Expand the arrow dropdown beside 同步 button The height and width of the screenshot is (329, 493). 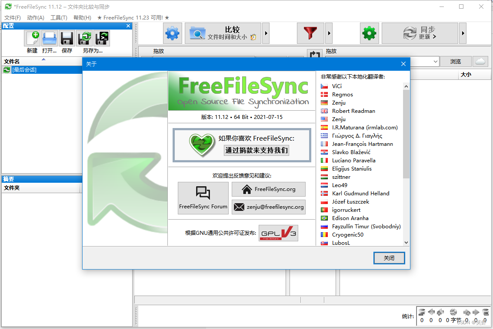463,33
